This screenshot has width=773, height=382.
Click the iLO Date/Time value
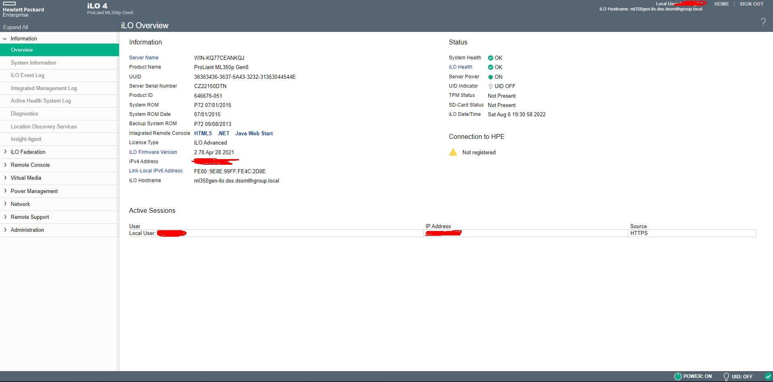517,114
